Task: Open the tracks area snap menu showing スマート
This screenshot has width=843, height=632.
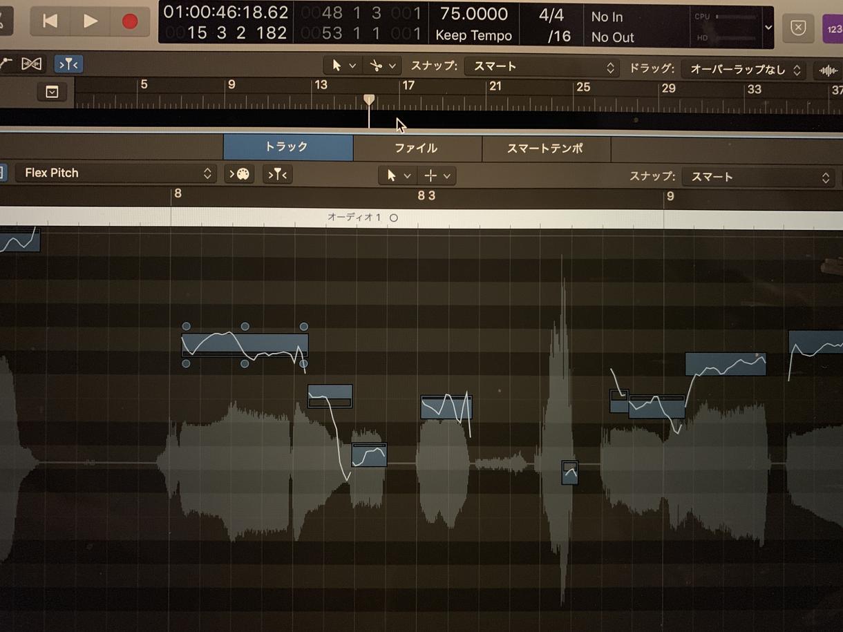Action: pyautogui.click(x=541, y=67)
